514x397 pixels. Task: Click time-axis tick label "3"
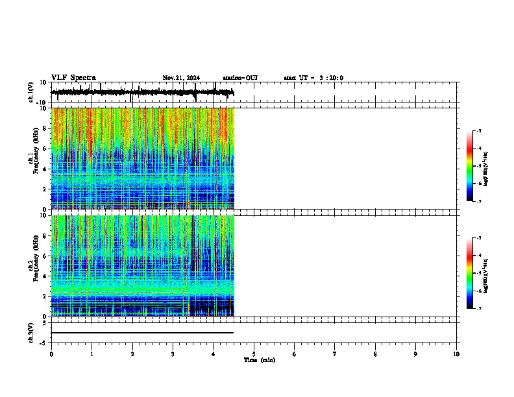pos(173,354)
